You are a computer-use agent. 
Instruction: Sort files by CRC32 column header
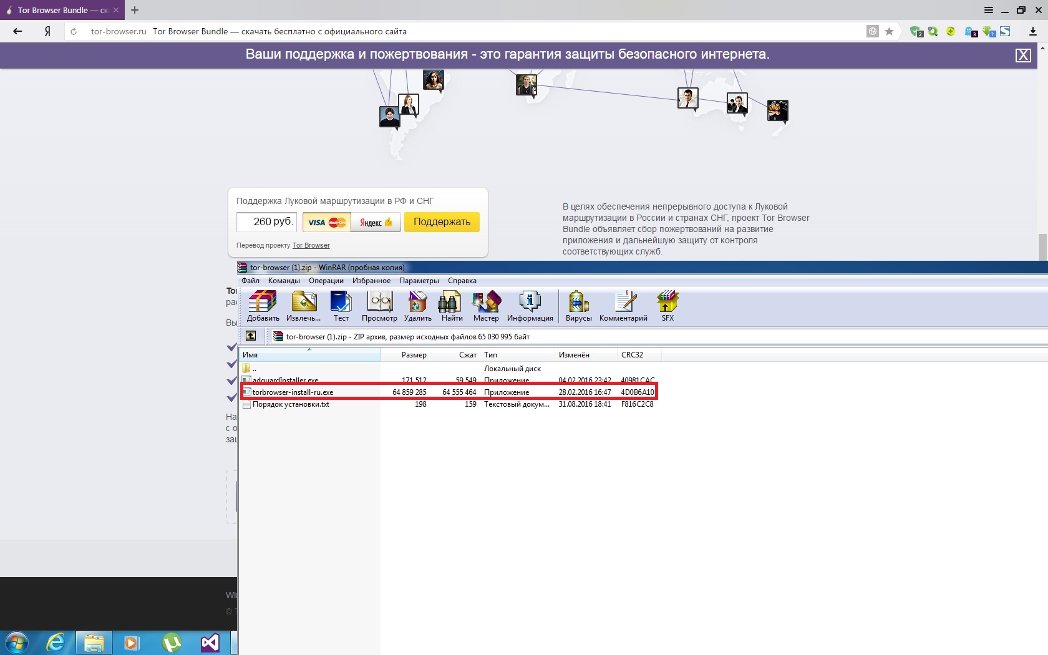pos(639,355)
